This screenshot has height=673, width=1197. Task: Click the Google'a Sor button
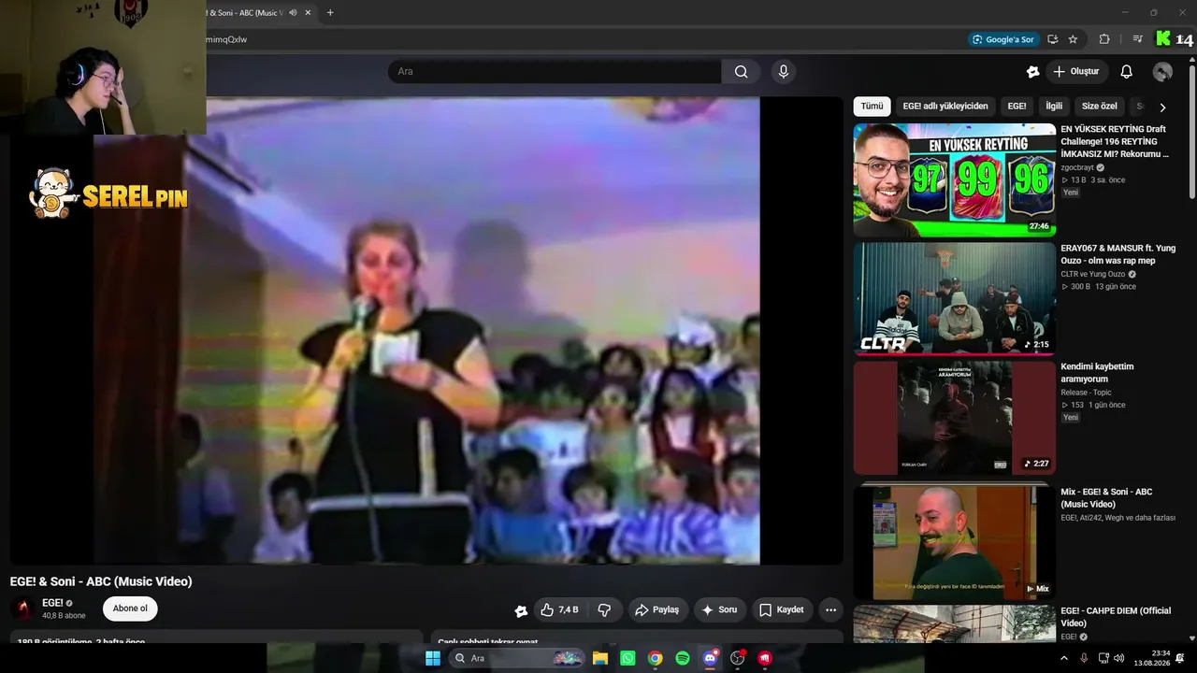tap(1003, 39)
